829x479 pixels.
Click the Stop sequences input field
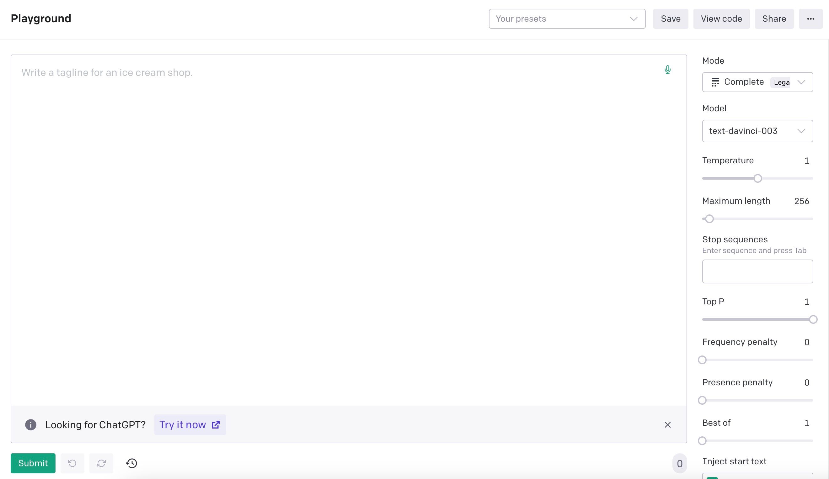[757, 271]
